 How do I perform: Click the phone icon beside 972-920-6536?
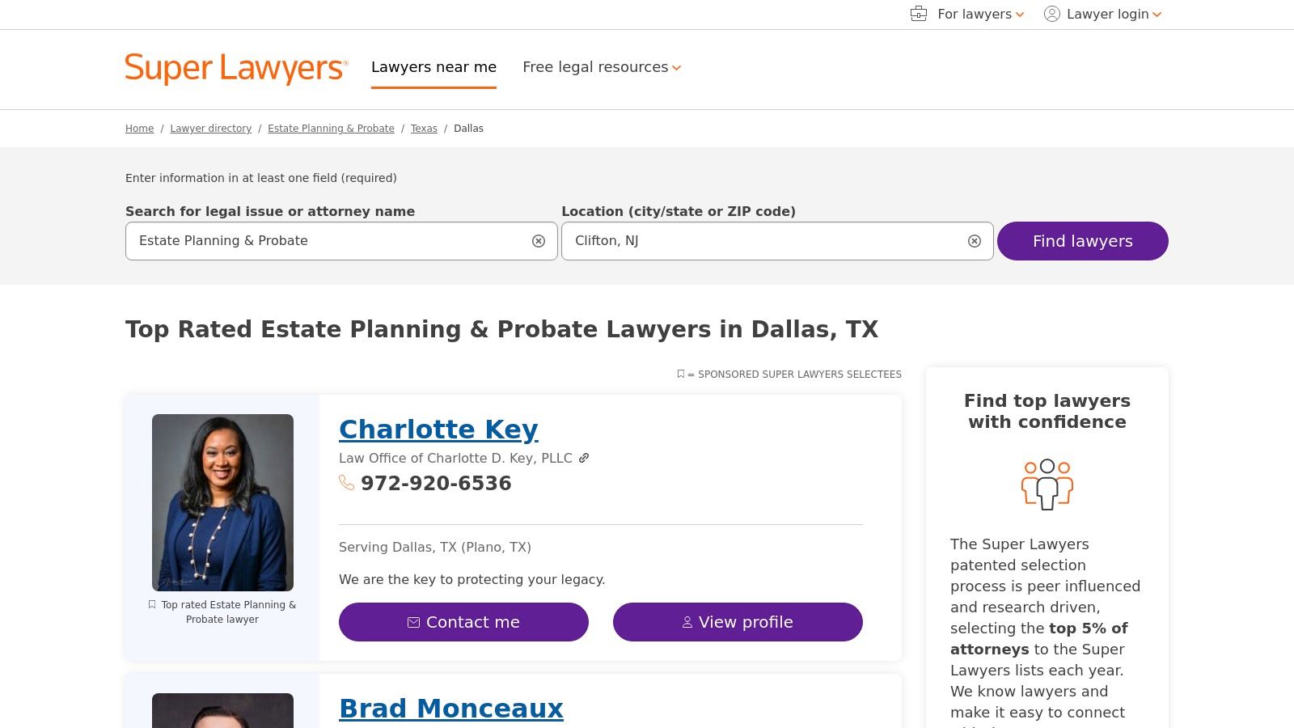tap(347, 483)
